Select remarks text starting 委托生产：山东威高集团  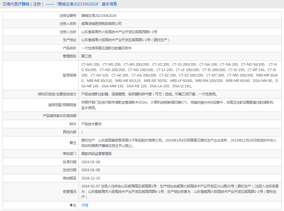179,143
